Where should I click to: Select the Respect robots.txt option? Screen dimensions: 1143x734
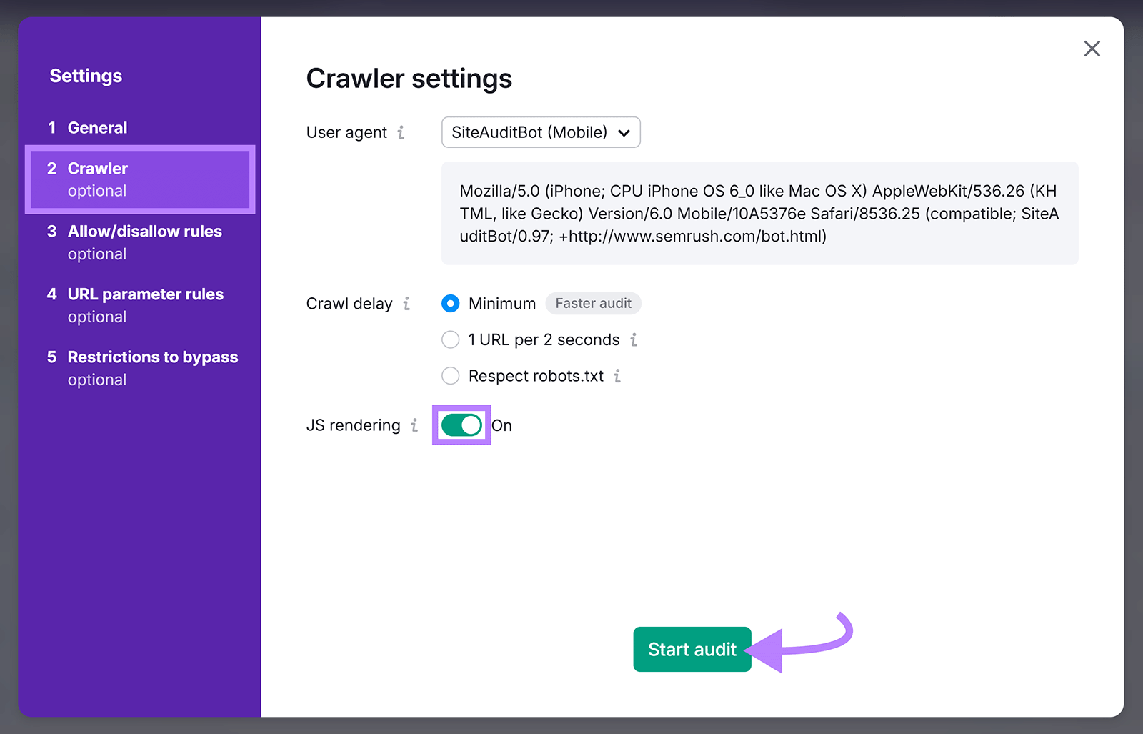(x=450, y=376)
